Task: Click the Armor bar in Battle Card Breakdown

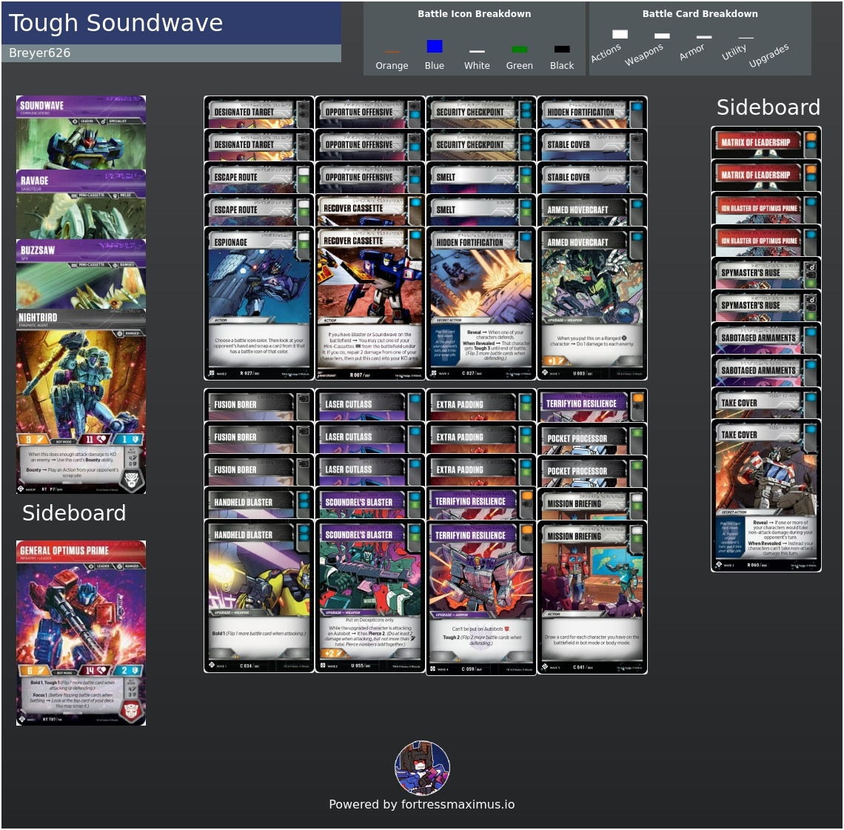Action: [704, 36]
